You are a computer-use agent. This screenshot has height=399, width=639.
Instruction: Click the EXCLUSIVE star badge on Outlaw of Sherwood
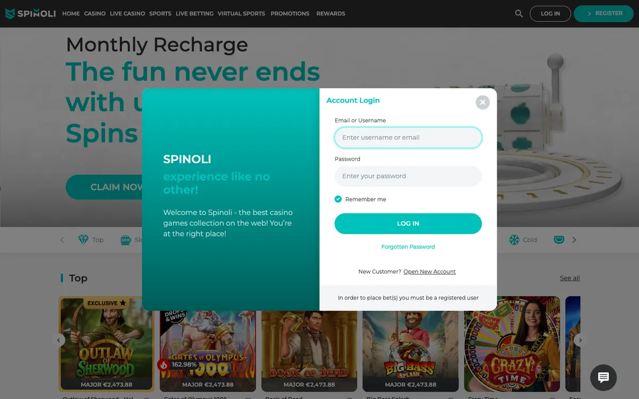coord(107,303)
